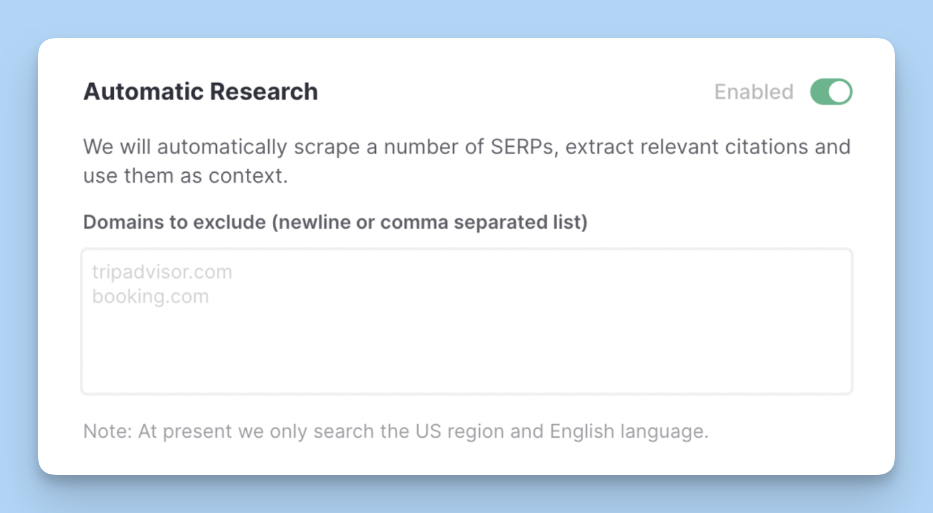This screenshot has height=513, width=933.
Task: Click "(newline or comma separated list)" hint text
Action: [430, 222]
